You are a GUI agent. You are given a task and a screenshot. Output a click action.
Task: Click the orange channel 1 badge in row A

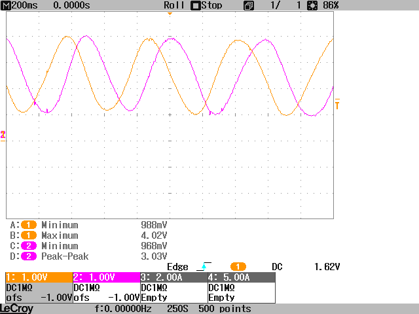(29, 225)
